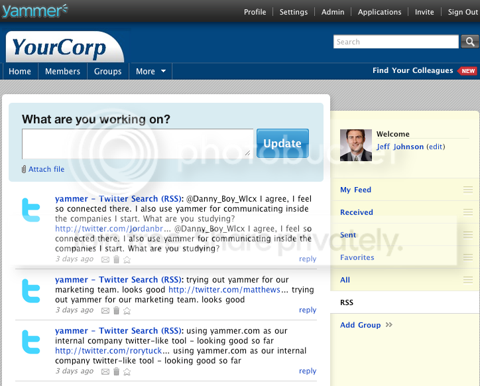Click the double chevron after Add Group
480x386 pixels.
[x=389, y=325]
